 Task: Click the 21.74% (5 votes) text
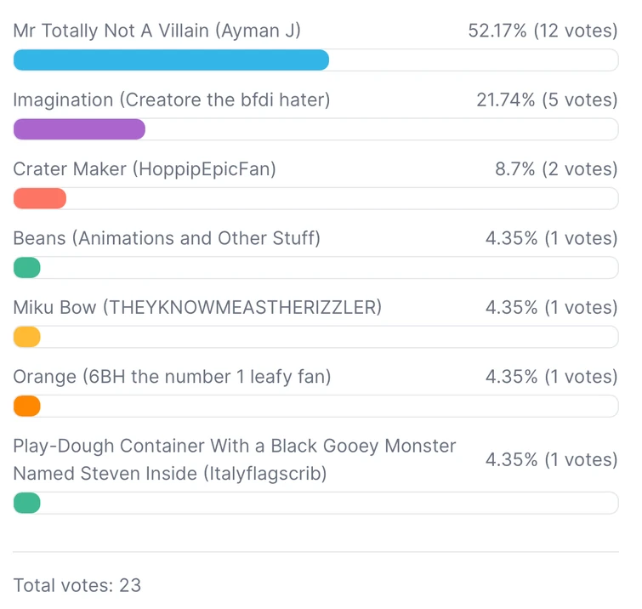click(x=547, y=100)
